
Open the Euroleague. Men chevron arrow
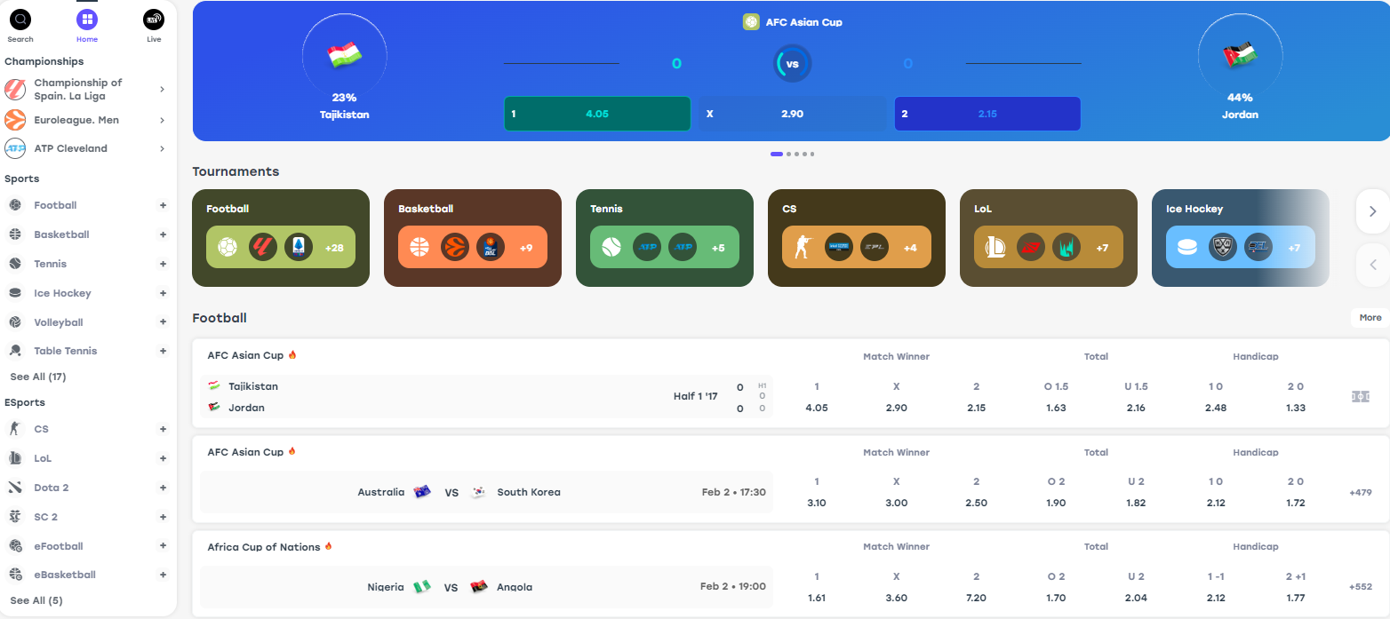[x=162, y=120]
